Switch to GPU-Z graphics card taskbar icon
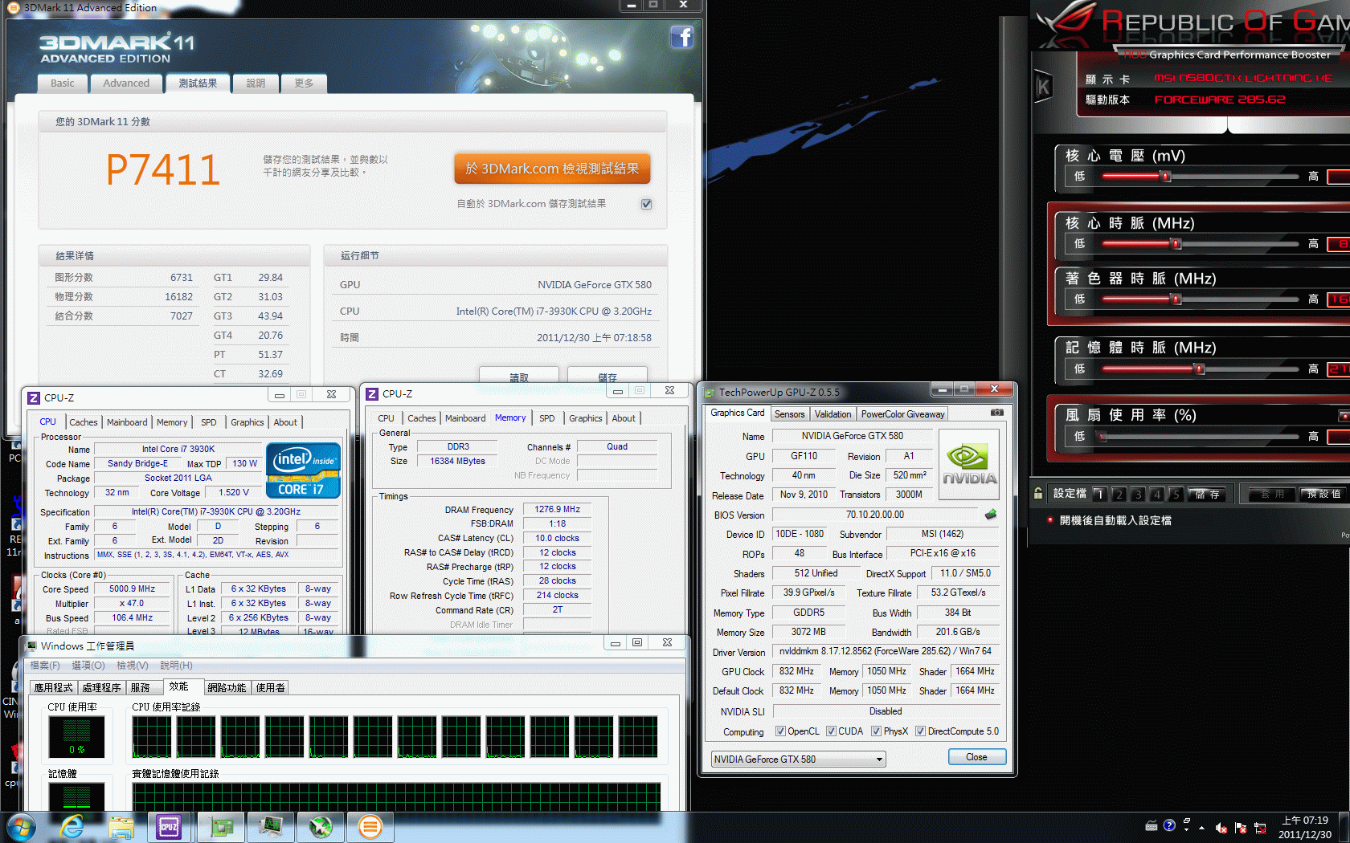The width and height of the screenshot is (1350, 843). [220, 827]
